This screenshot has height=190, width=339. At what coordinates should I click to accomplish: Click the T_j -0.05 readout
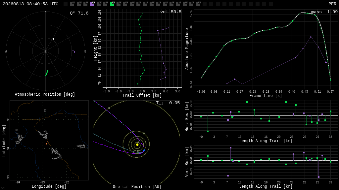click(x=168, y=103)
